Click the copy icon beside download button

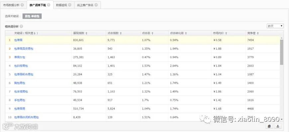(269, 126)
